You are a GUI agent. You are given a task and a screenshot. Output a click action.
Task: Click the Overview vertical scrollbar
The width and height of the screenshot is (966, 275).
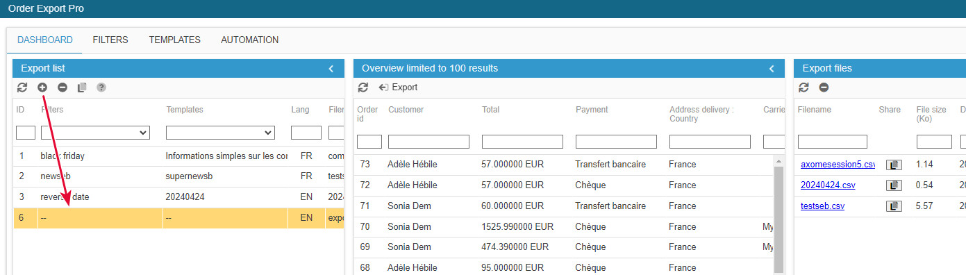pos(778,215)
